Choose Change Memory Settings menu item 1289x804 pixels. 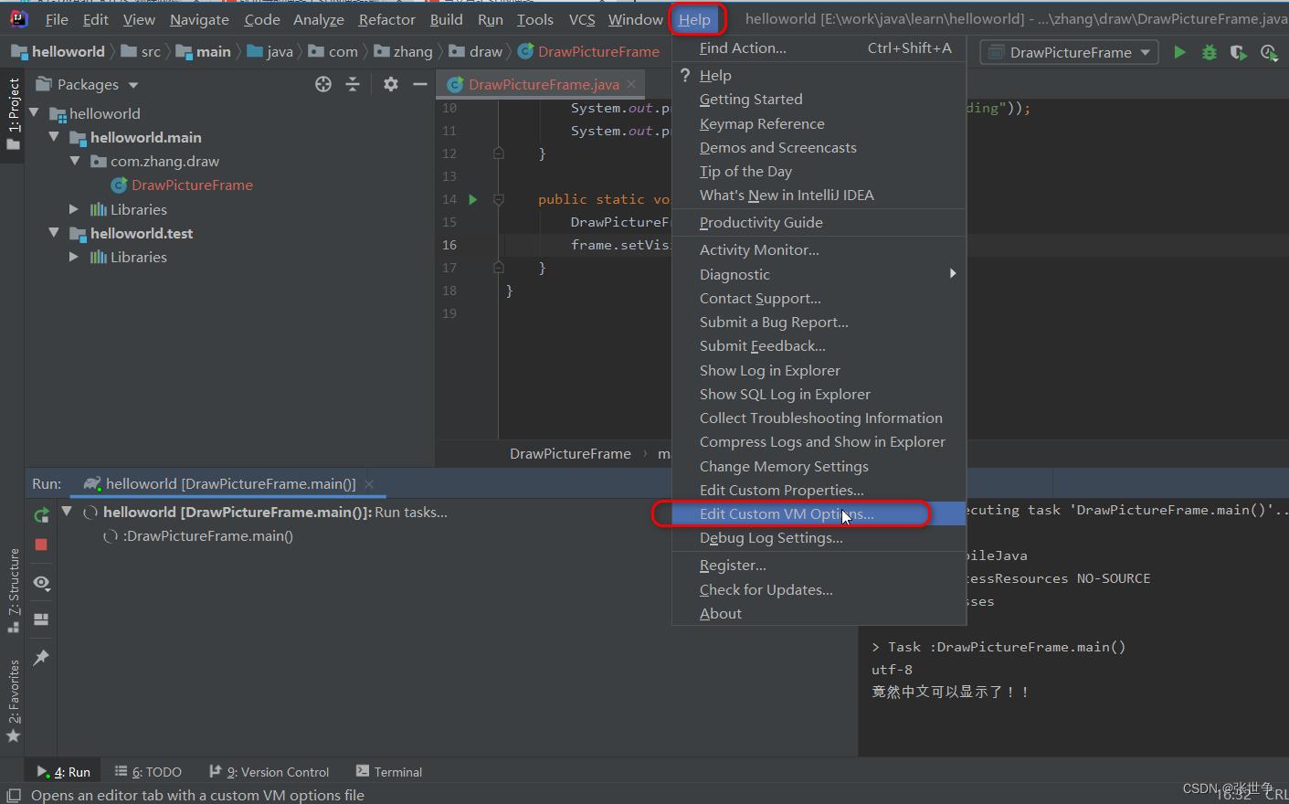(x=819, y=466)
